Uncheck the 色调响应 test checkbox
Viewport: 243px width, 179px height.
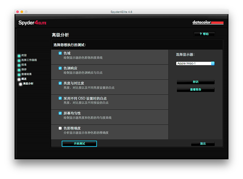(x=60, y=68)
